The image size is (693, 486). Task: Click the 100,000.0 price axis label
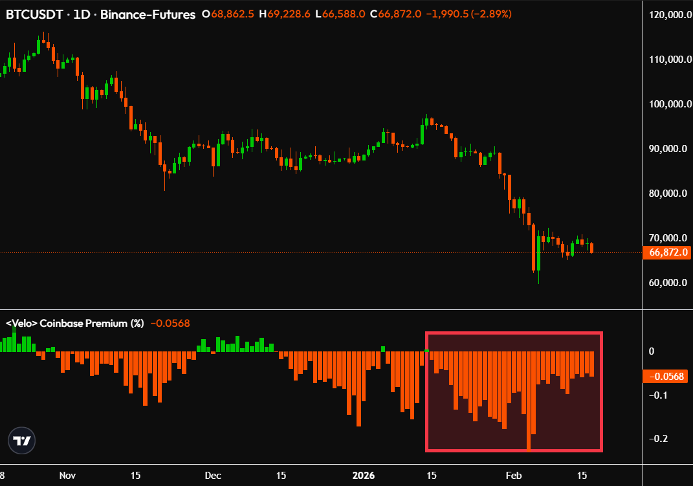670,104
